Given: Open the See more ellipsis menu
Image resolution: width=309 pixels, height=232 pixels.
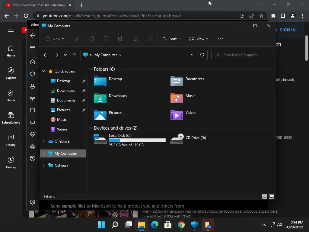Looking at the screenshot, I should click(221, 39).
